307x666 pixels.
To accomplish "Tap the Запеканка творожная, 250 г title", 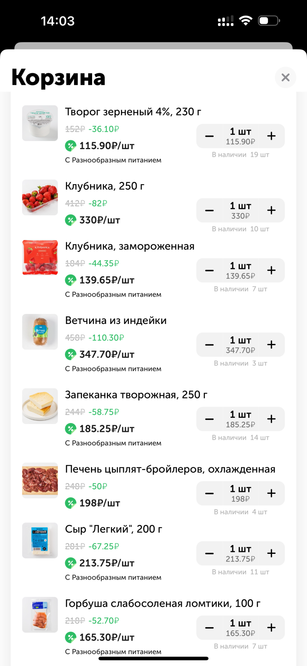I will [136, 395].
